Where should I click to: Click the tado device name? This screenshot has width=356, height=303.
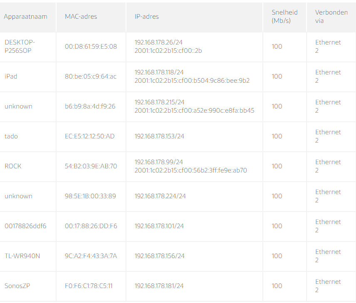11,136
